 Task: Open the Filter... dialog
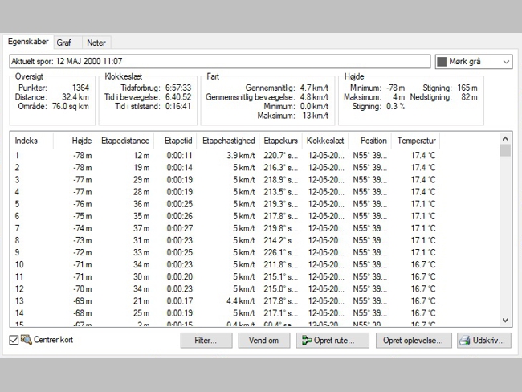tap(206, 341)
